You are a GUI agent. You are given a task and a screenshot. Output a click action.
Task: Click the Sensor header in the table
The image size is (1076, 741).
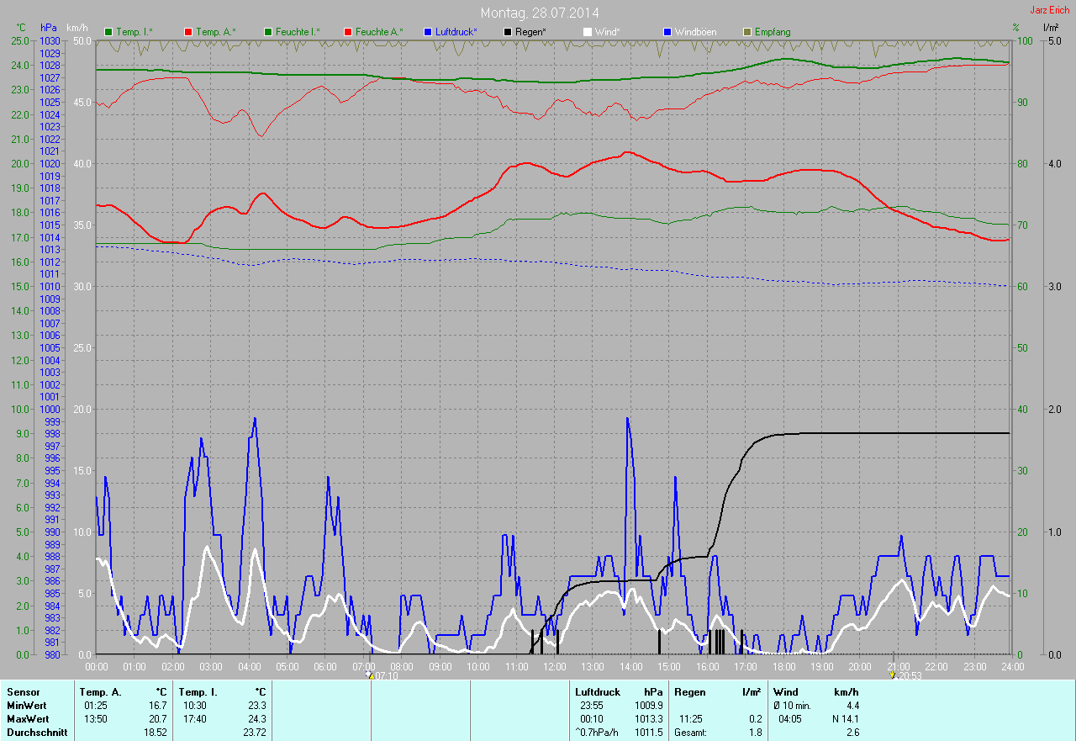click(23, 692)
